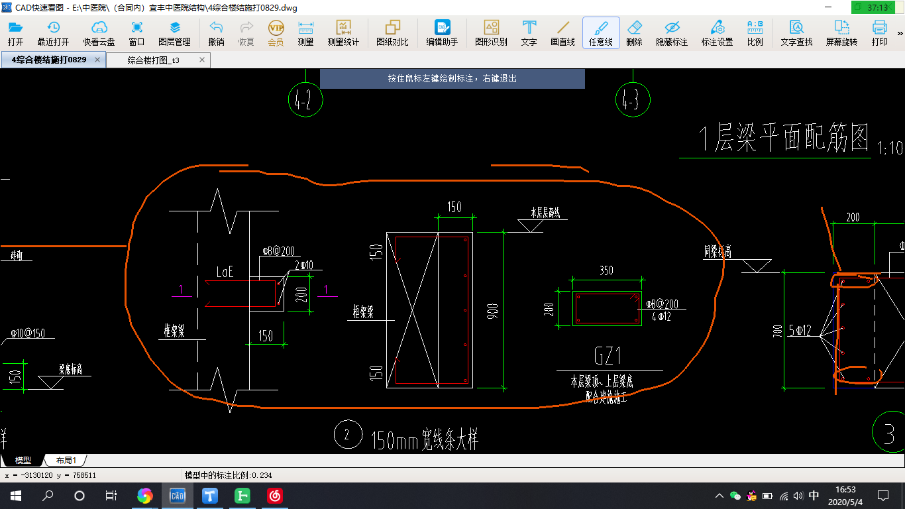This screenshot has width=905, height=509.
Task: Click the LaE label in detail
Action: pos(225,272)
